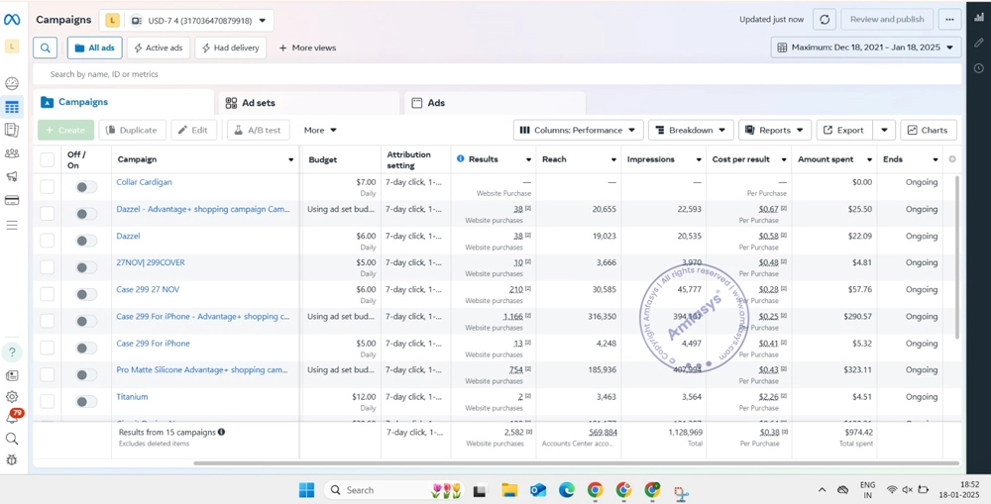Refresh the campaign data
The width and height of the screenshot is (991, 504).
[825, 20]
